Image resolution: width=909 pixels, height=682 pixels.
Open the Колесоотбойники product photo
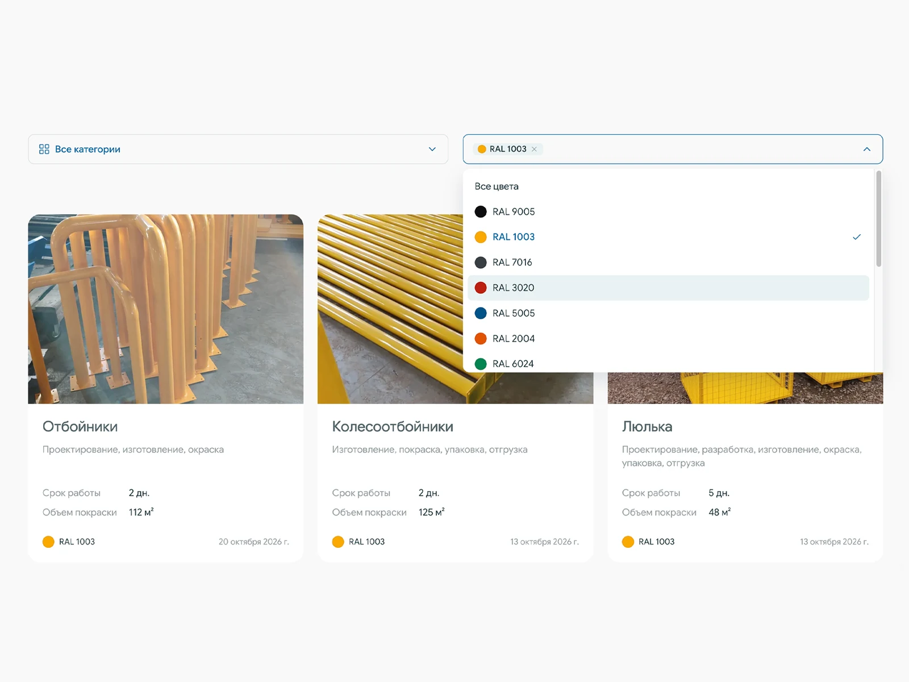[390, 309]
